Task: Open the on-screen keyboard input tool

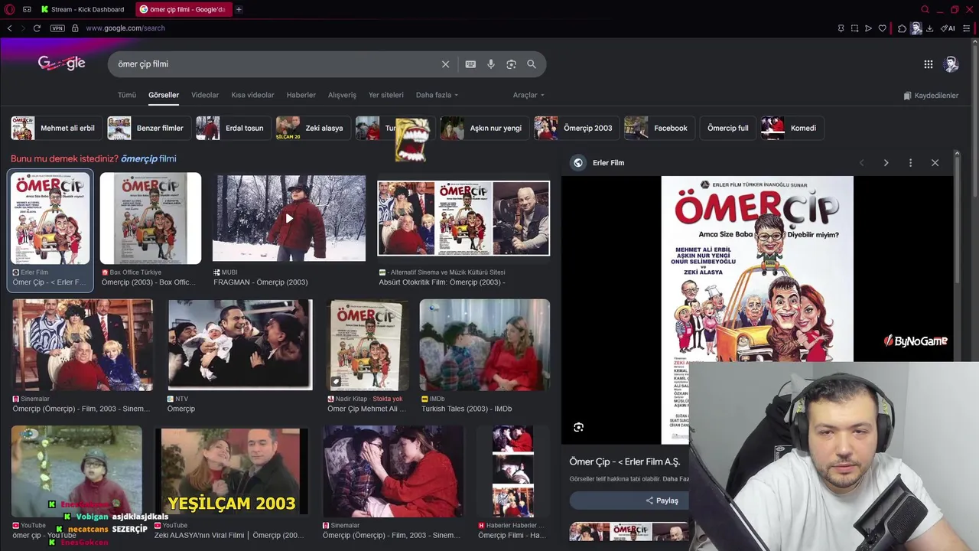Action: pyautogui.click(x=470, y=64)
